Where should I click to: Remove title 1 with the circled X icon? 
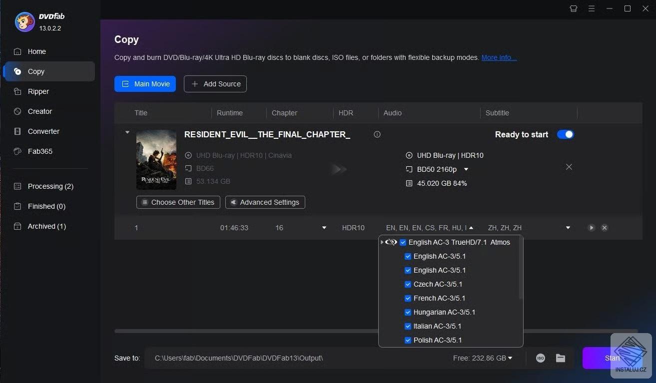click(604, 228)
